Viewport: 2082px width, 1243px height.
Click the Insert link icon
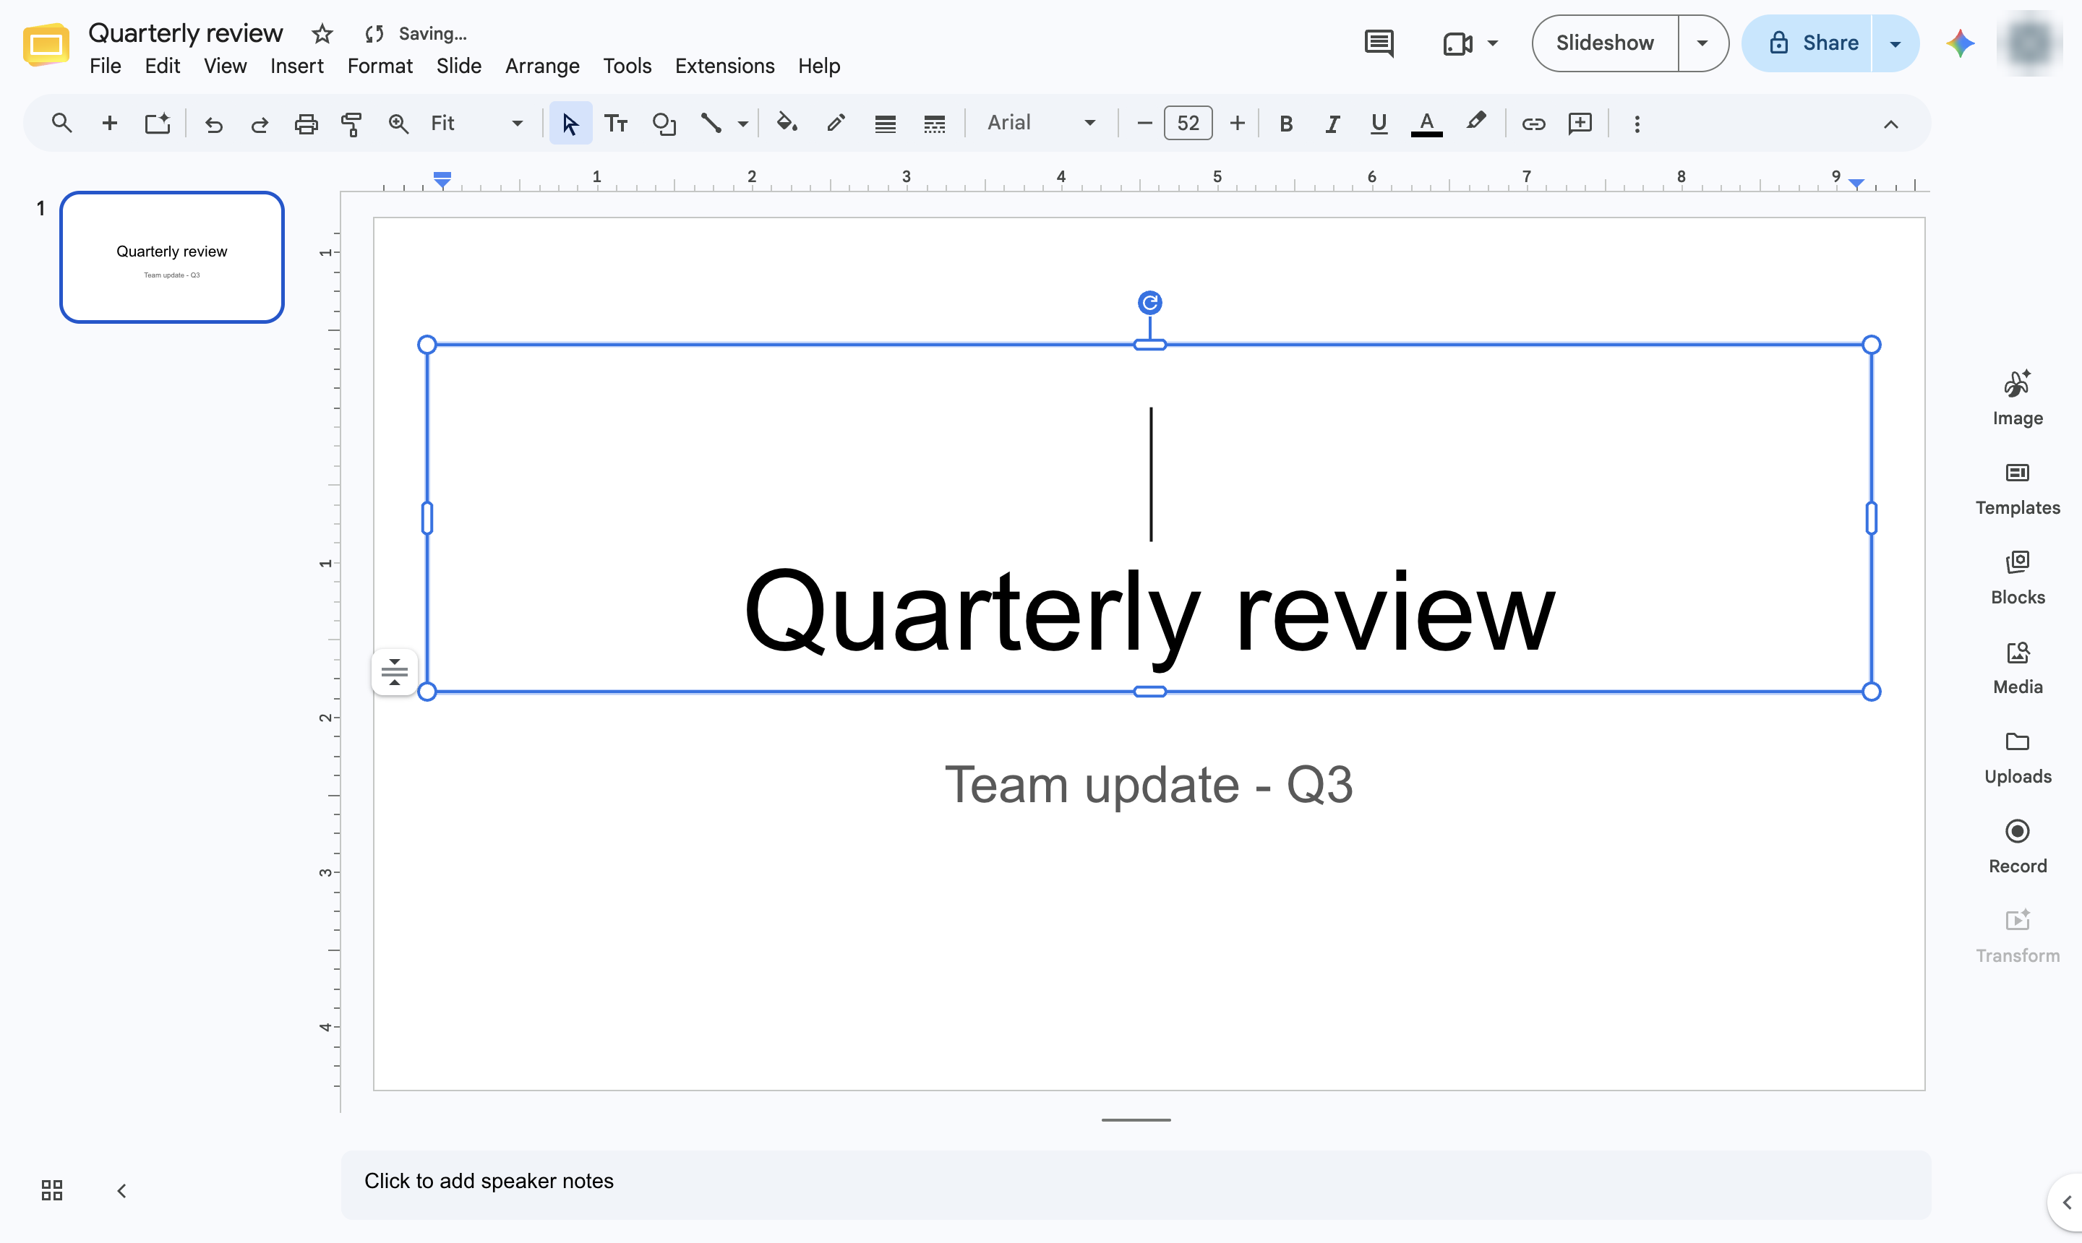point(1533,124)
